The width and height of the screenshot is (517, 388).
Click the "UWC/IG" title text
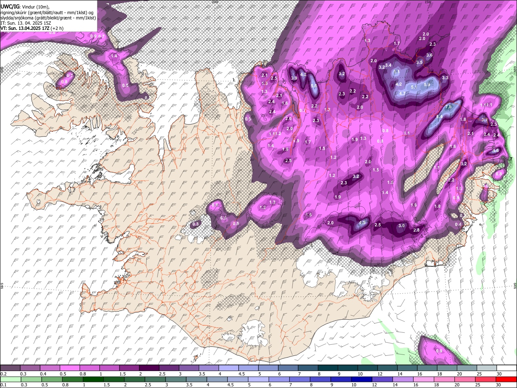[10, 7]
